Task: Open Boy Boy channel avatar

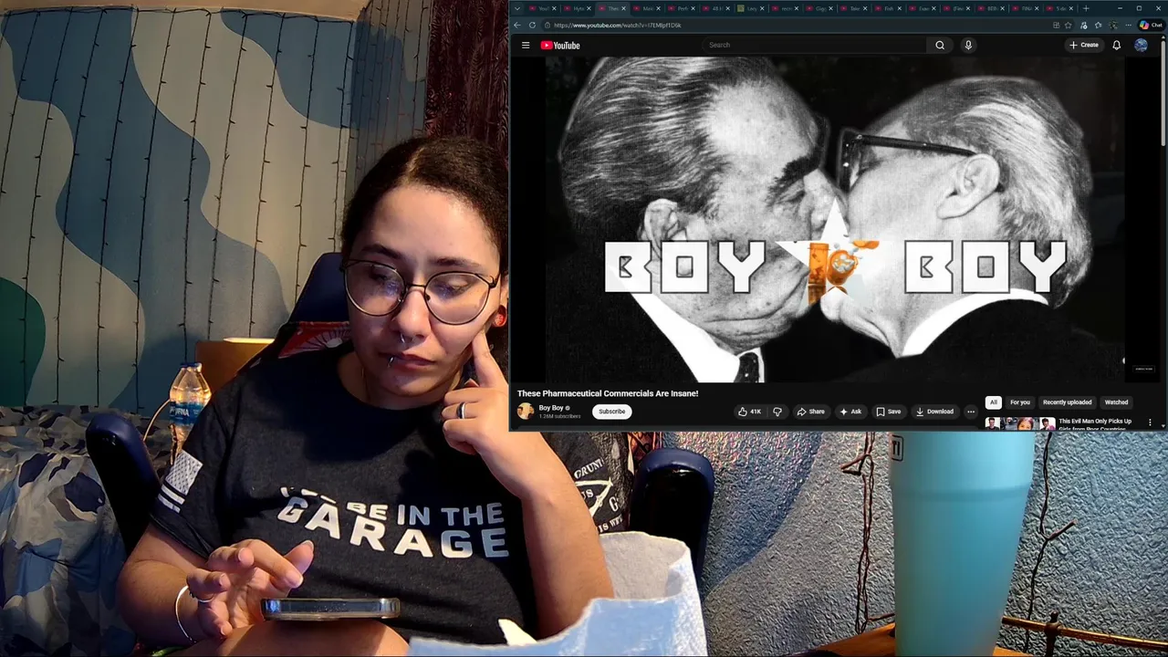Action: (526, 412)
